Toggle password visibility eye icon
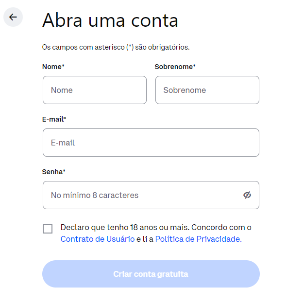This screenshot has height=288, width=287. (247, 195)
